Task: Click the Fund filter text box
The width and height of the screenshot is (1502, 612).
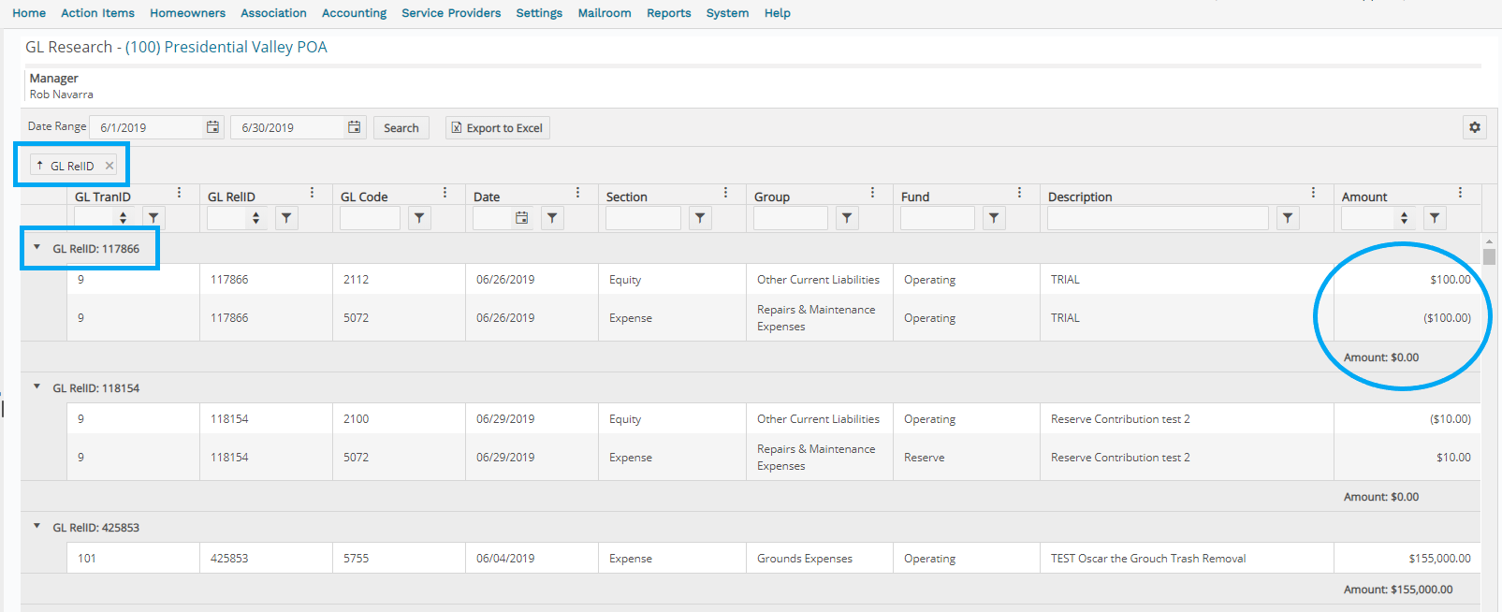Action: (937, 218)
